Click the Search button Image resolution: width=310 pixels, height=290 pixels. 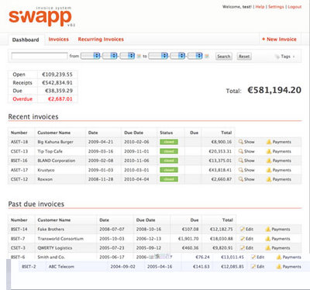coord(224,57)
